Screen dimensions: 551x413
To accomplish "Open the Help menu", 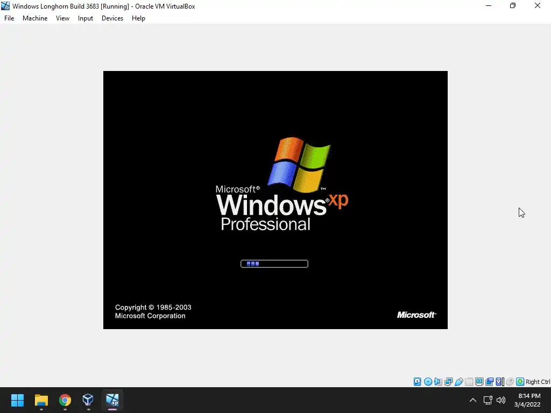I will pyautogui.click(x=138, y=18).
